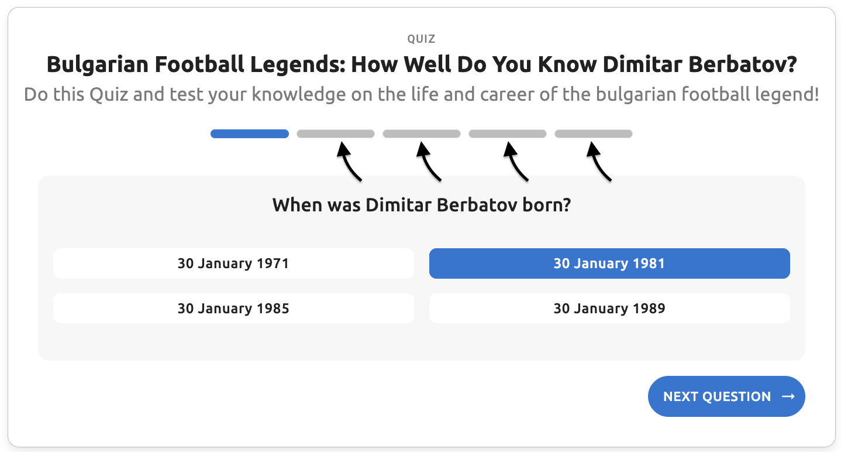841x452 pixels.
Task: Click the quiz subtitle description text
Action: click(x=422, y=94)
